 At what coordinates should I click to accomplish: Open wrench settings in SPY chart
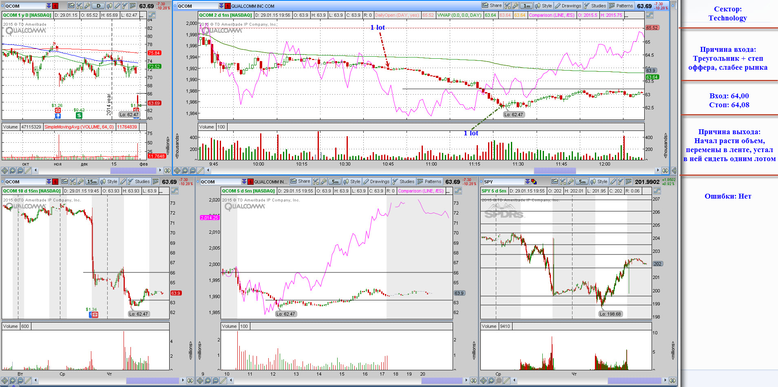[570, 181]
